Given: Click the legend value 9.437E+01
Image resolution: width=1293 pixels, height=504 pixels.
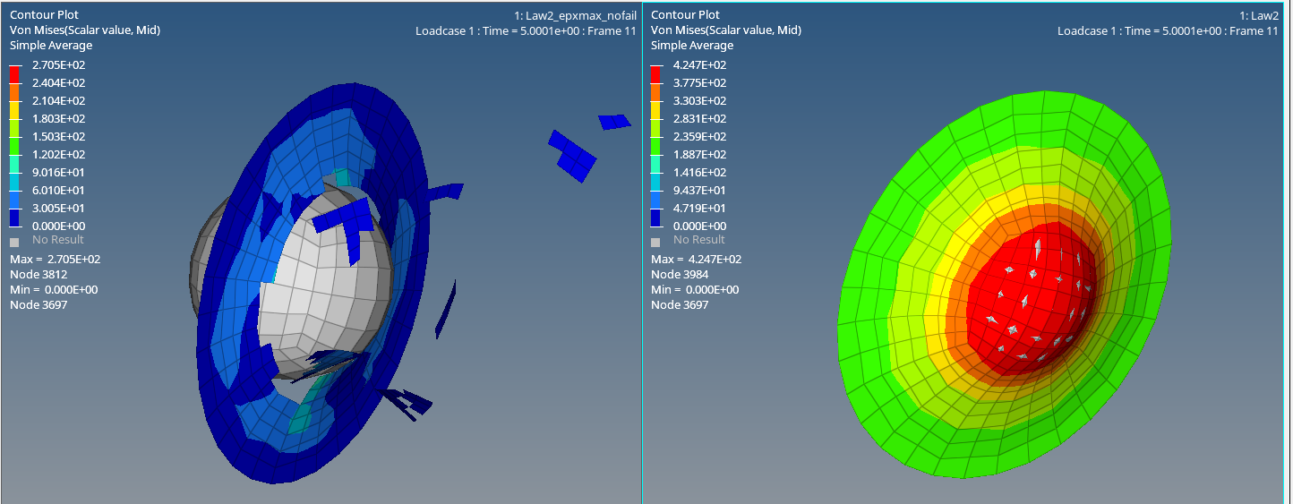Looking at the screenshot, I should [x=699, y=190].
